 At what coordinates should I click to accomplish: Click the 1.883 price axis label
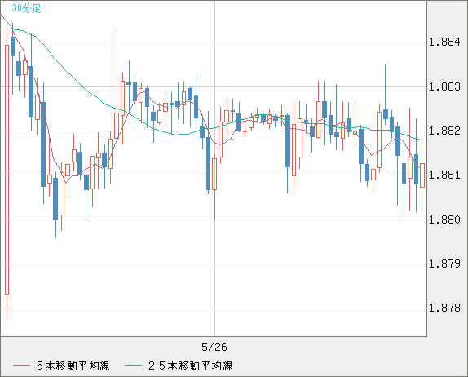(444, 87)
